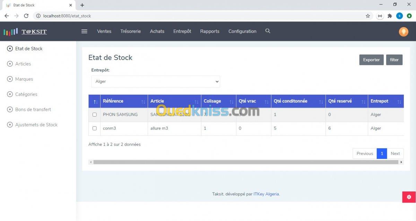This screenshot has width=416, height=221.
Task: Go back with browser back arrow
Action: pos(7,16)
